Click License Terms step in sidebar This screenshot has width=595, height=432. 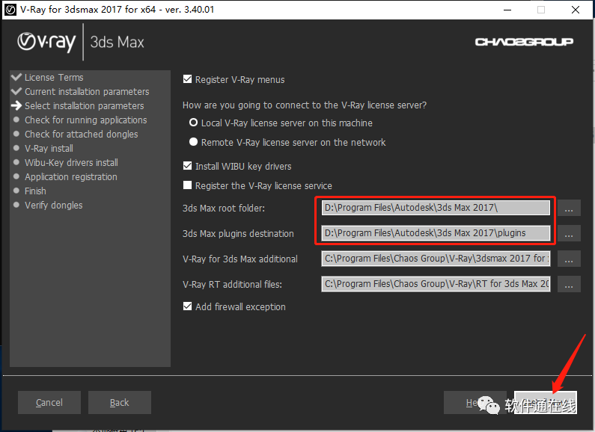click(54, 77)
